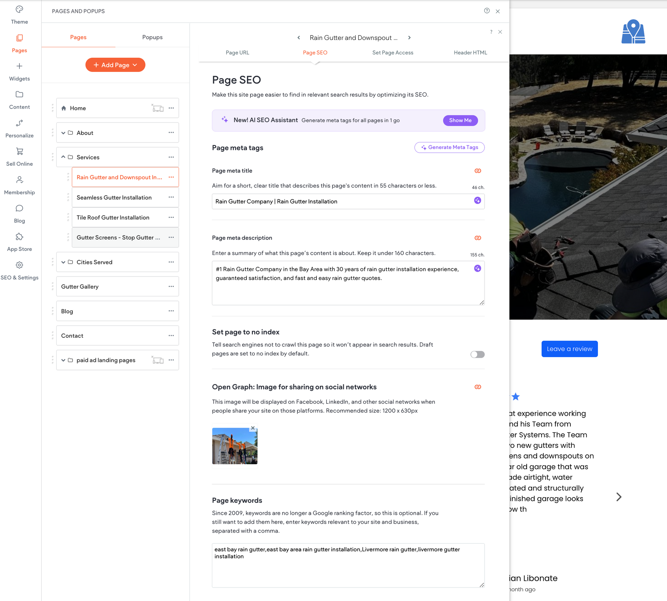The height and width of the screenshot is (601, 667).
Task: Open options menu for Blog page row
Action: [171, 311]
